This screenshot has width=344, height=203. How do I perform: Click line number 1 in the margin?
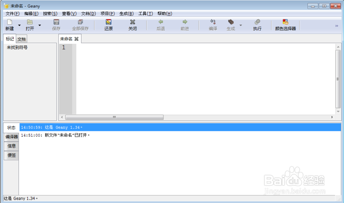click(x=64, y=47)
